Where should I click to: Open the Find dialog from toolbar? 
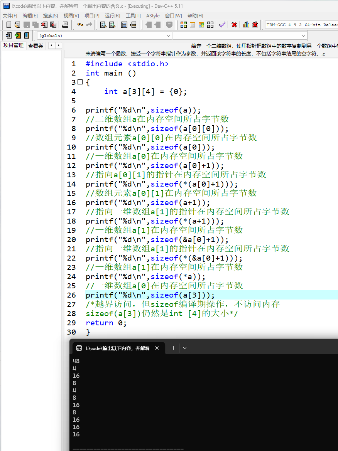tap(103, 25)
